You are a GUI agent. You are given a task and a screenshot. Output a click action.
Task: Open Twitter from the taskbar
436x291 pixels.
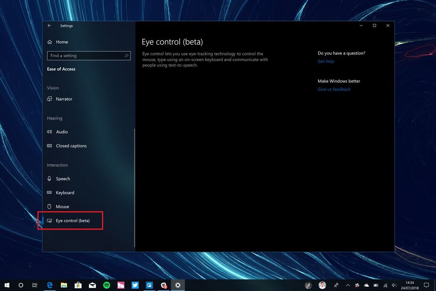tap(135, 285)
